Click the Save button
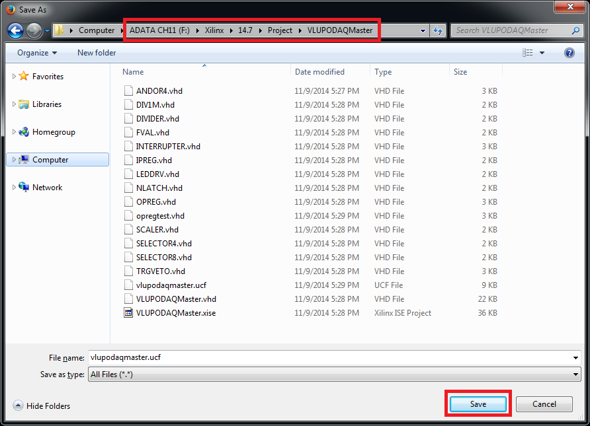The height and width of the screenshot is (426, 590). tap(478, 404)
